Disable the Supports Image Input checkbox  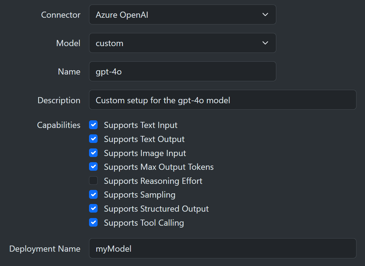point(93,153)
